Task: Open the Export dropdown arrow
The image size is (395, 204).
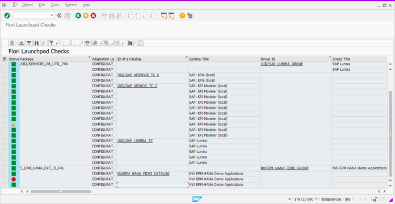Action: click(111, 43)
